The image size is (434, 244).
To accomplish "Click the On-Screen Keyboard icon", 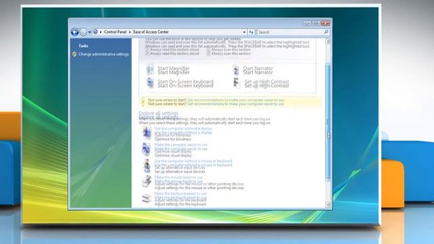I will coord(150,83).
